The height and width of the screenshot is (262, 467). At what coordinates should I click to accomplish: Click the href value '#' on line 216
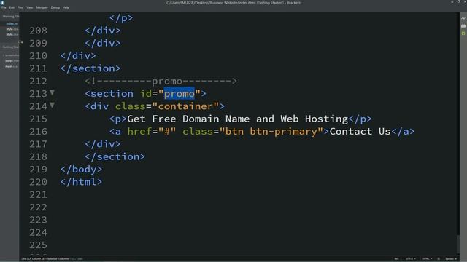click(167, 131)
